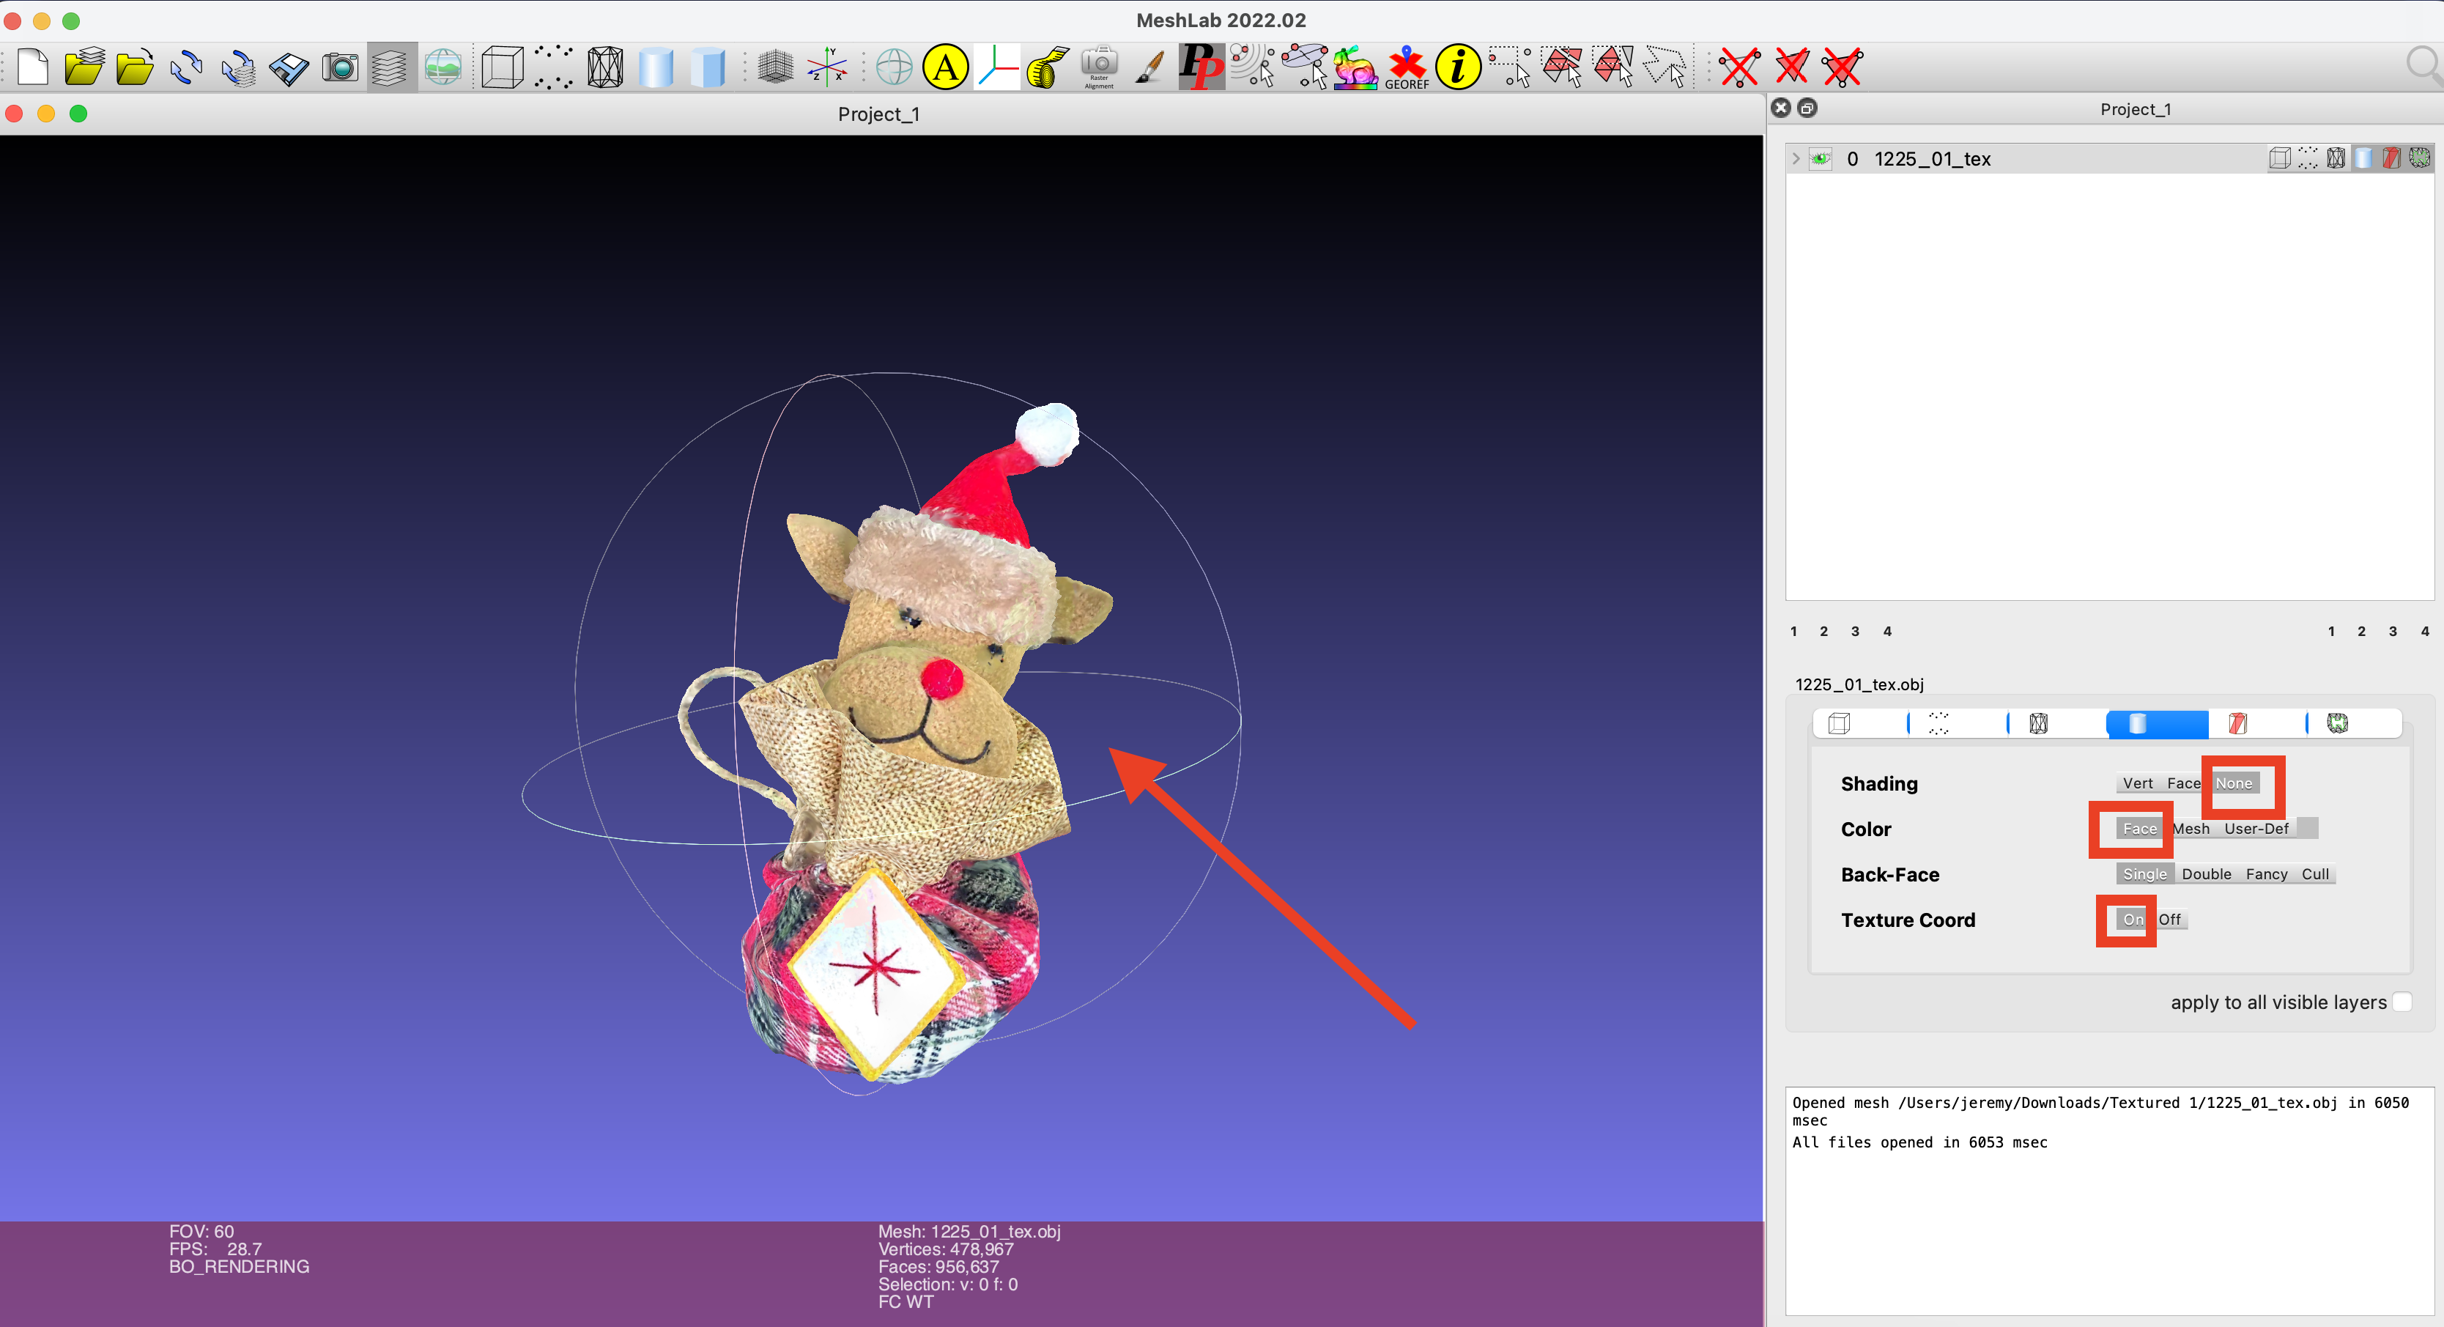Viewport: 2444px width, 1327px height.
Task: Open the wireframe rendering tab in the layer dialog
Action: coord(2039,723)
